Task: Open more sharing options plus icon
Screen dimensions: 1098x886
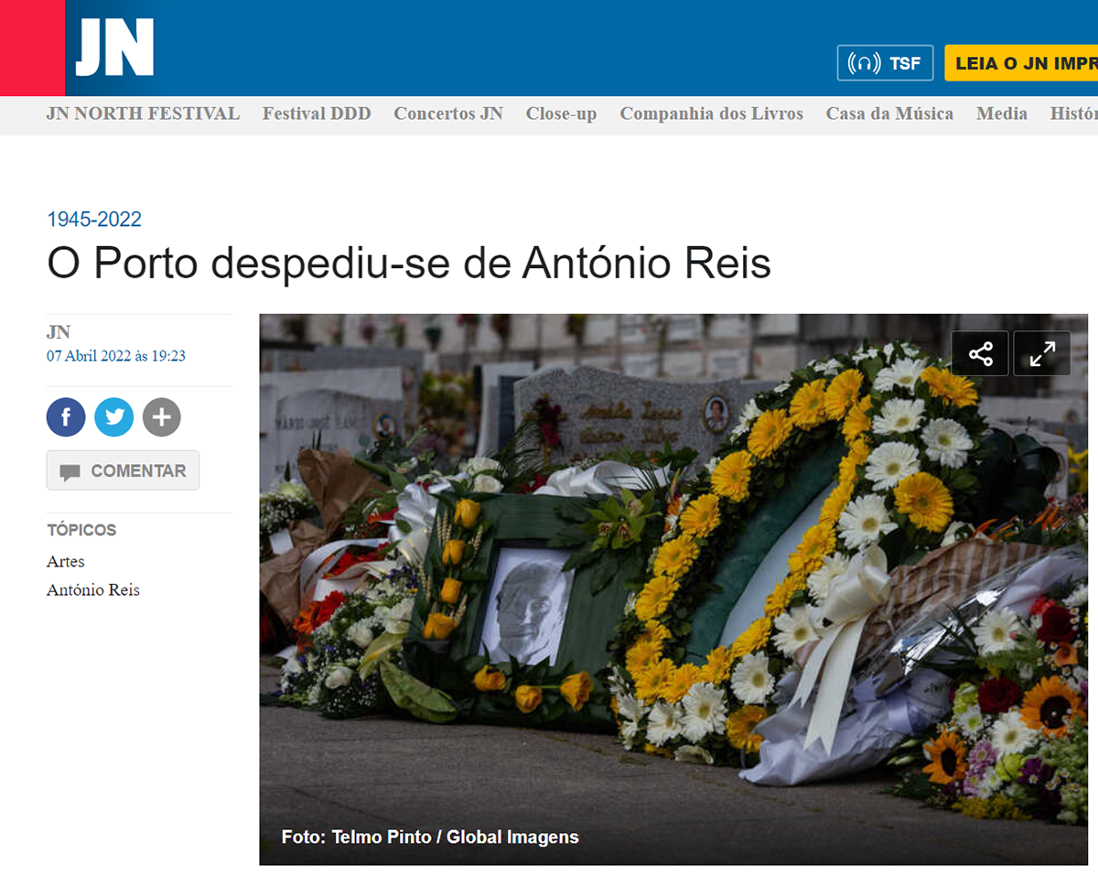Action: click(x=162, y=417)
